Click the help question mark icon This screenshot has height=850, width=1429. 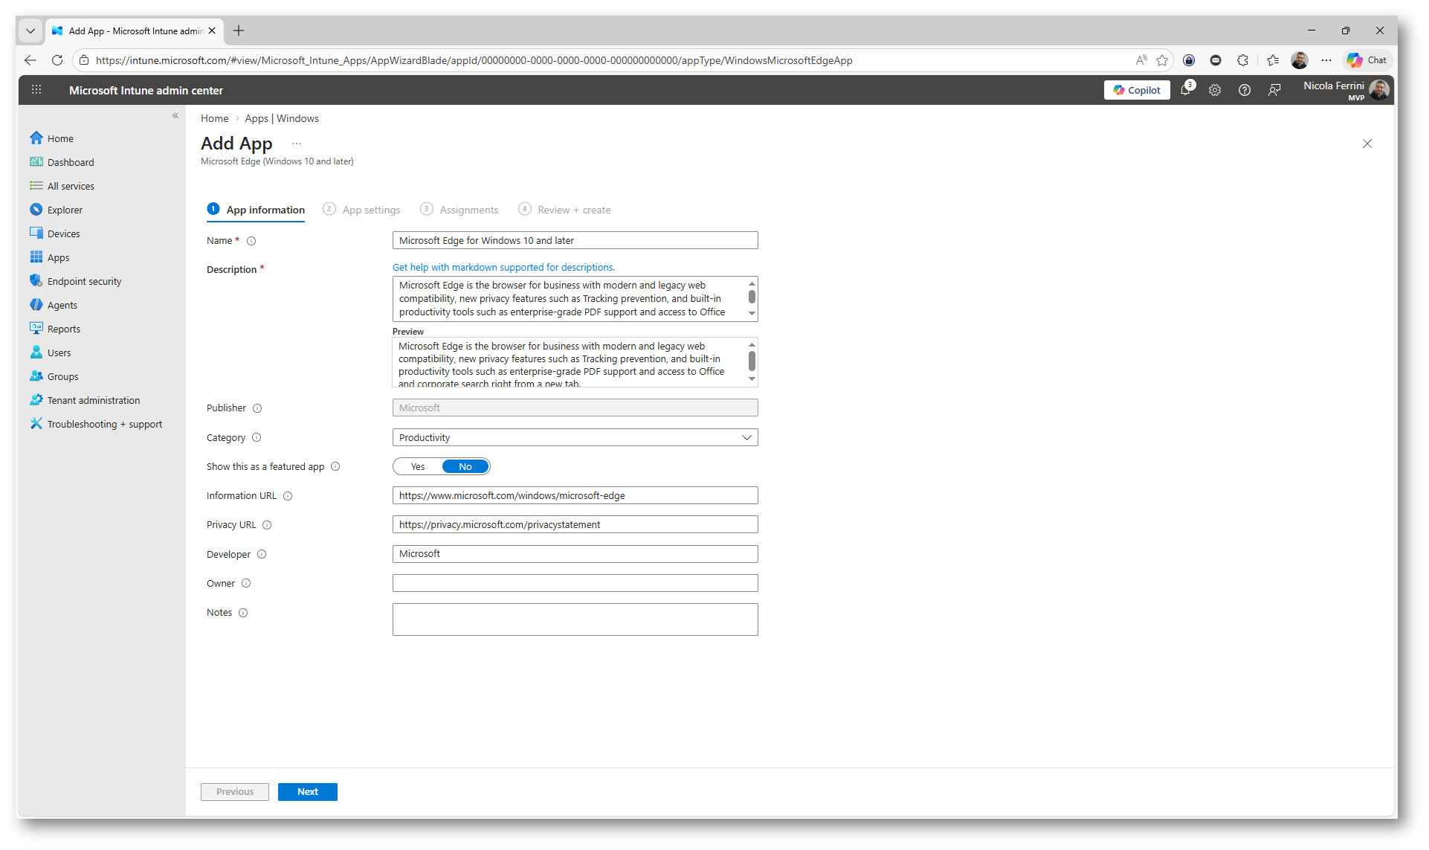1245,90
